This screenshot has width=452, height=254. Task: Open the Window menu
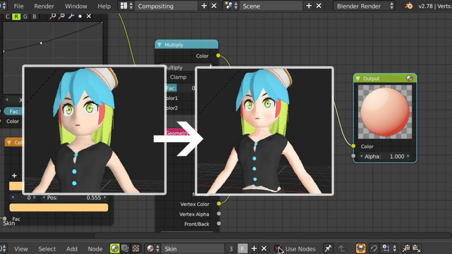(76, 6)
